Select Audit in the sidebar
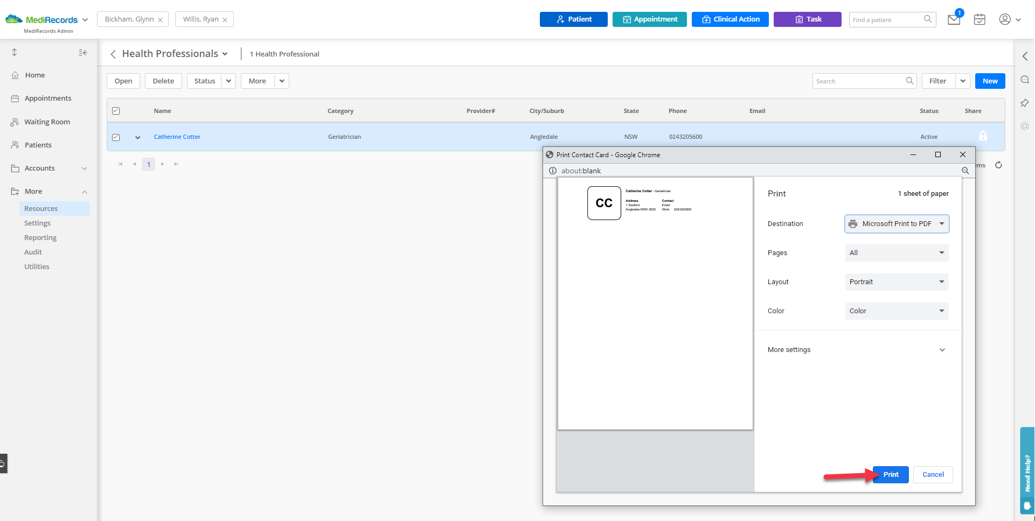 33,252
